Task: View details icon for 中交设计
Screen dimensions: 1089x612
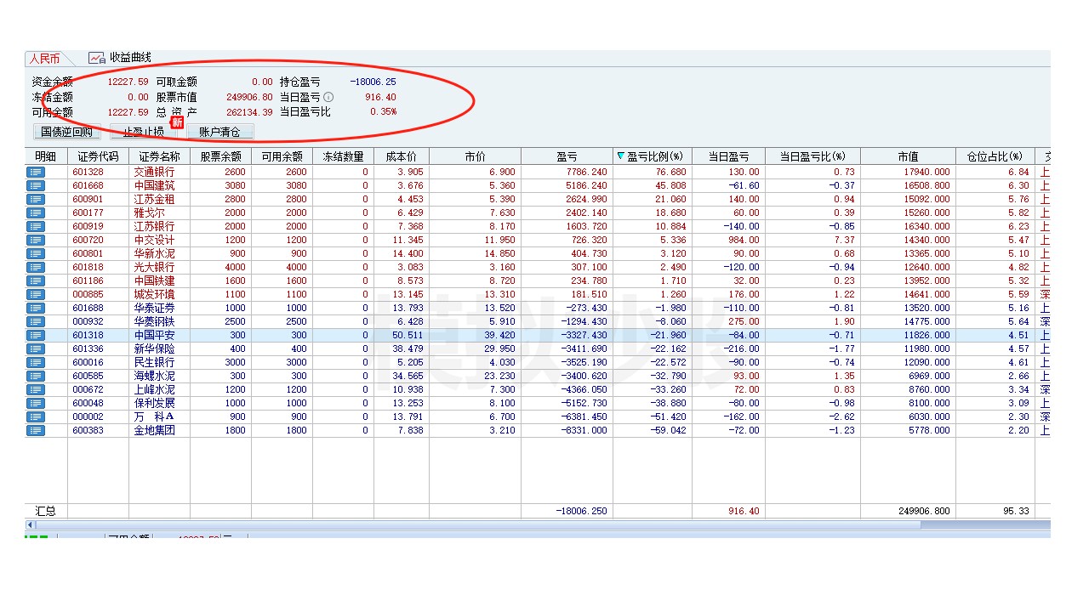Action: 36,240
